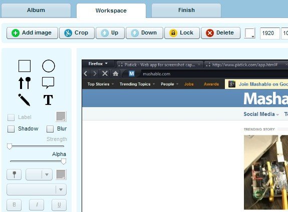The height and width of the screenshot is (212, 288).
Task: Click the Lock button
Action: pos(182,33)
